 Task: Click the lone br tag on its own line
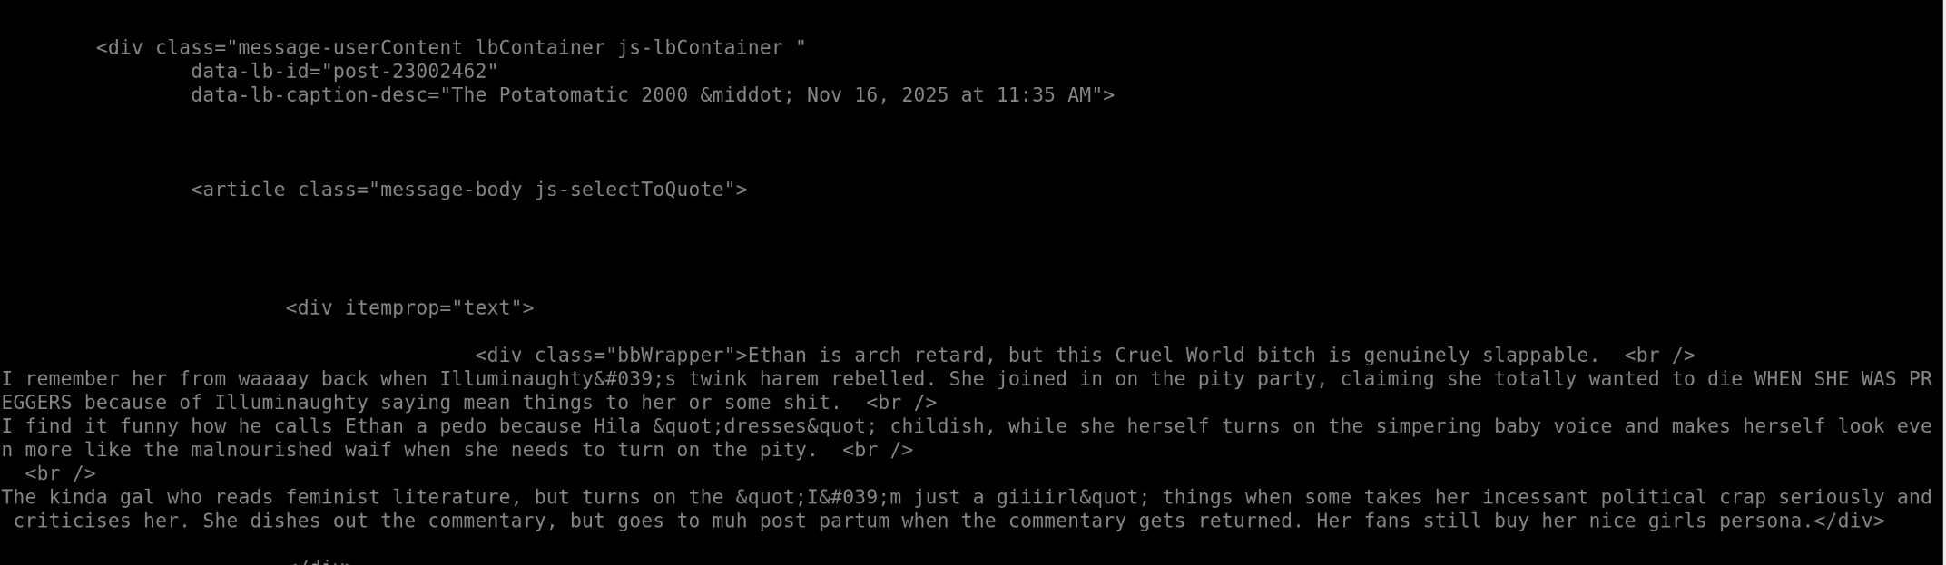(60, 473)
